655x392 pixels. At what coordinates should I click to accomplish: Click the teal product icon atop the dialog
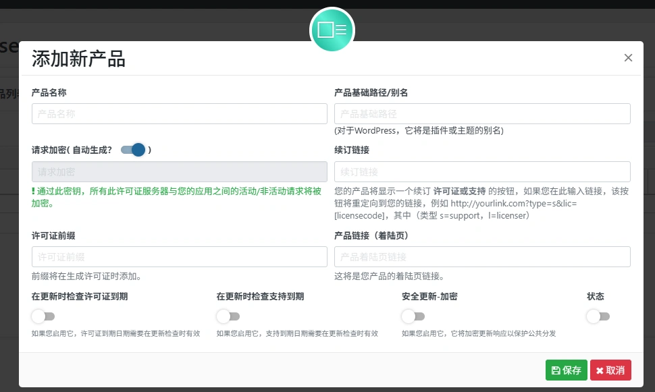(332, 30)
